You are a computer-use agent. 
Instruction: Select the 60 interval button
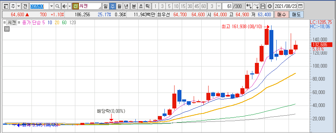204,6
